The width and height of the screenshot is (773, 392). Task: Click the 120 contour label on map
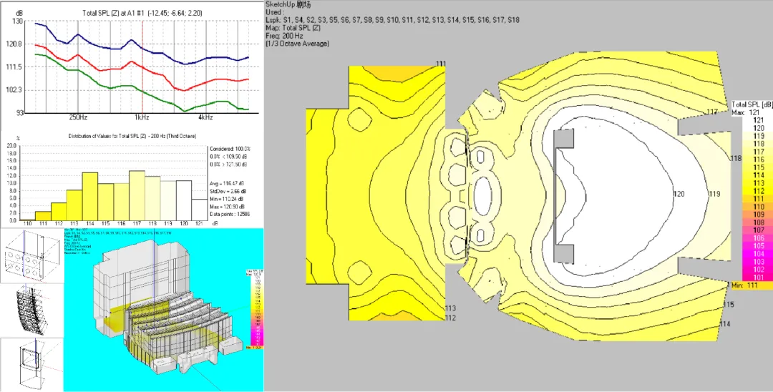679,194
